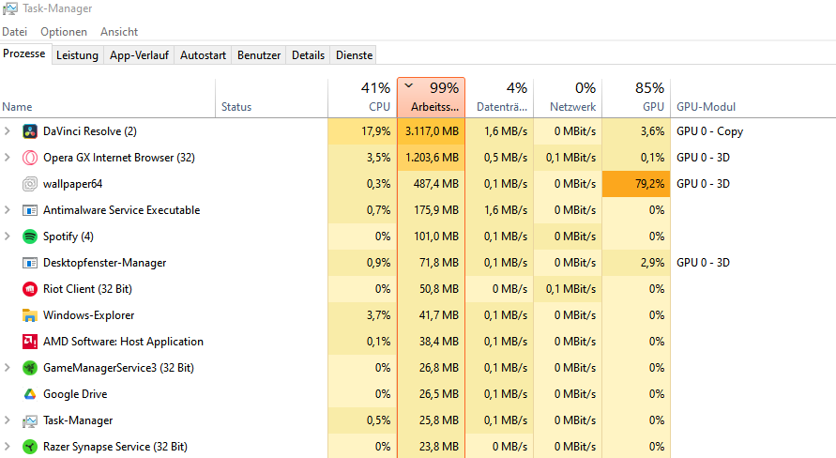Sort by the GPU column header
Screen dimensions: 836x458
(636, 99)
